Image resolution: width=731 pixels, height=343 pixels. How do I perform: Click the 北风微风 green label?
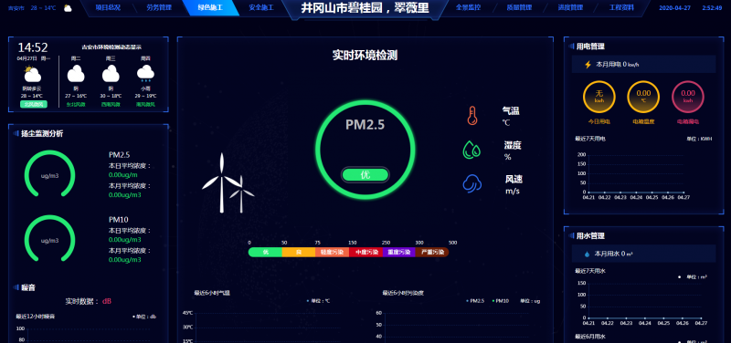(x=34, y=104)
